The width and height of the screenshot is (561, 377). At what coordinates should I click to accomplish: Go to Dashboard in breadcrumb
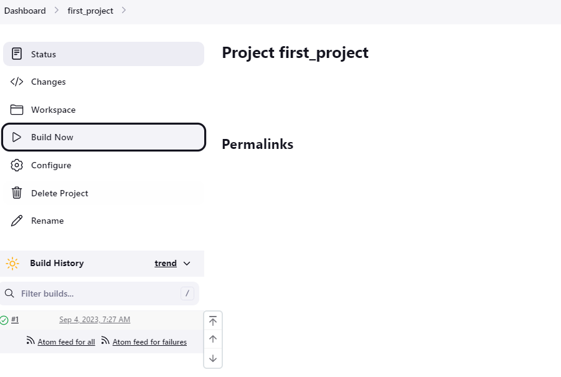click(25, 11)
